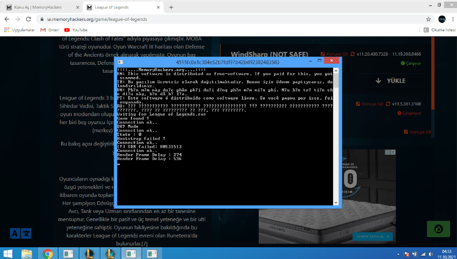
Task: Click the YÜKLE download button
Action: [x=391, y=81]
